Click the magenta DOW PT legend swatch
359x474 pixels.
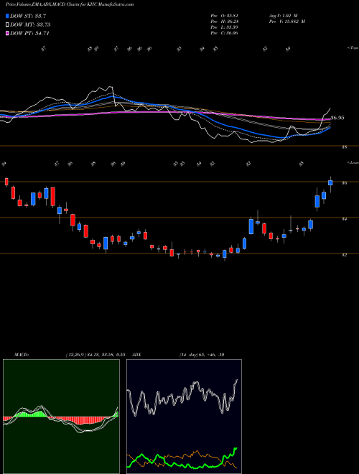tap(7, 33)
